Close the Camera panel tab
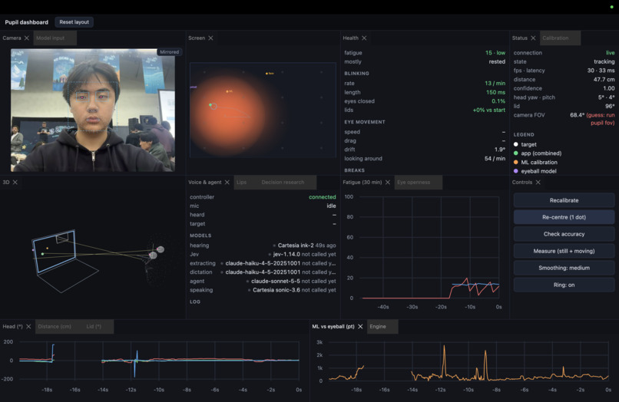This screenshot has height=402, width=619. click(x=26, y=38)
